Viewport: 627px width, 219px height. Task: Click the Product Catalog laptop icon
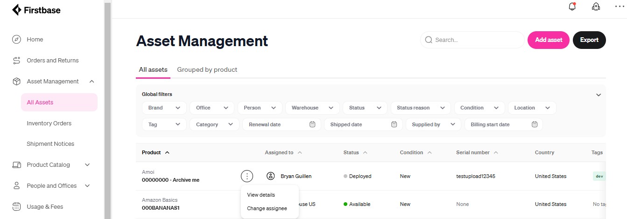pos(17,165)
